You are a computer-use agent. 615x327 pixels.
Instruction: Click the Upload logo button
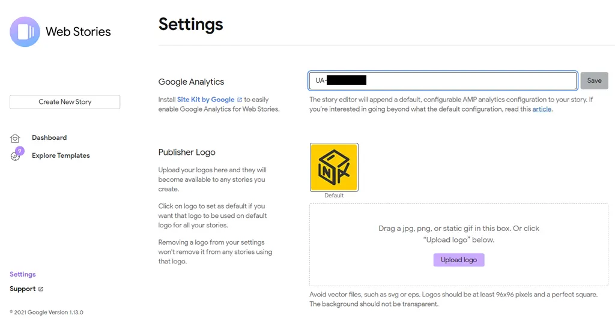[459, 260]
